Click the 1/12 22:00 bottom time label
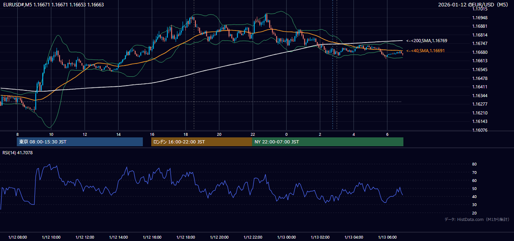 pyautogui.click(x=253, y=237)
